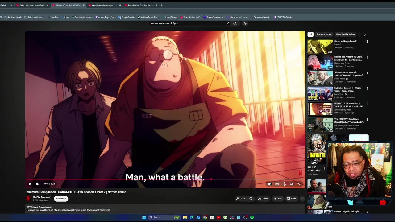
Task: Open 'Choso vs Naoya Zenin' video thumbnail
Action: (x=320, y=47)
